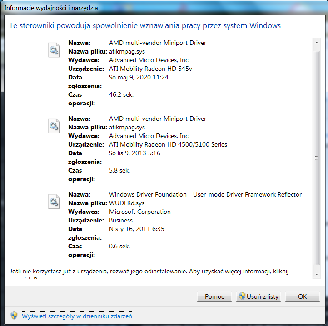Click WUDFRd.sys file name
This screenshot has width=328, height=326.
tap(127, 203)
